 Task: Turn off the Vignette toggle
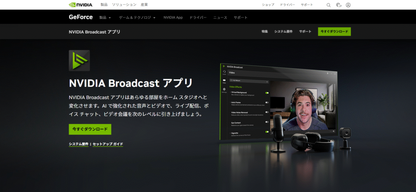[267, 132]
